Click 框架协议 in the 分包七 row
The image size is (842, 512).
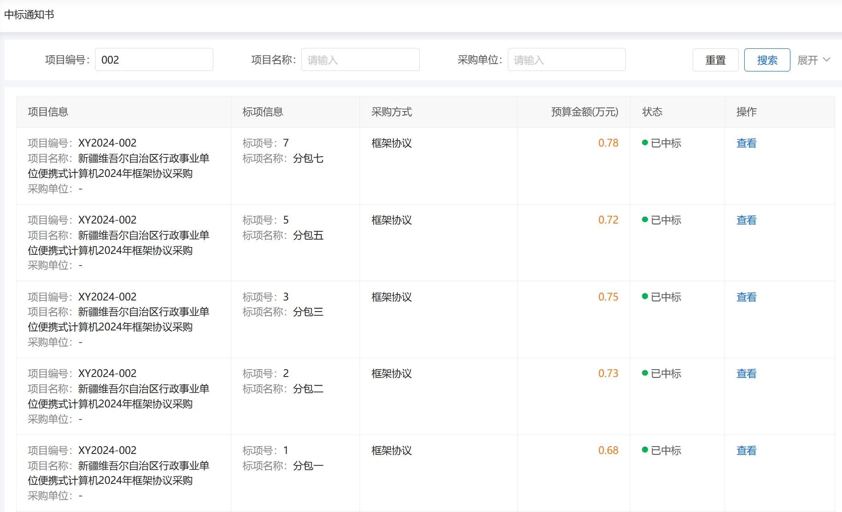pos(392,143)
